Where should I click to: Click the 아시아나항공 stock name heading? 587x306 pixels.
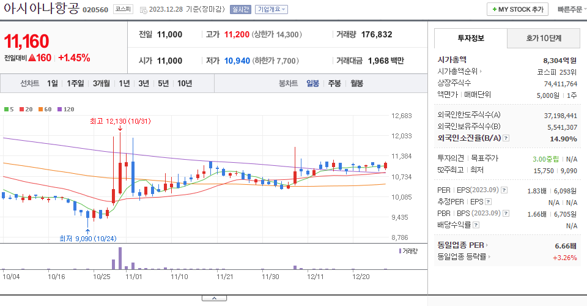coord(42,8)
